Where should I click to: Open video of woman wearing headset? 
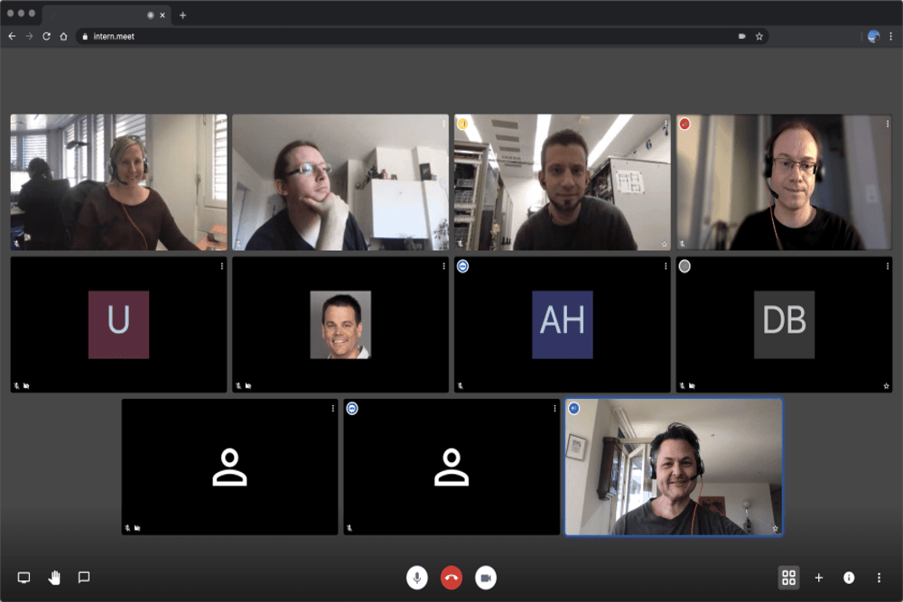tap(118, 182)
